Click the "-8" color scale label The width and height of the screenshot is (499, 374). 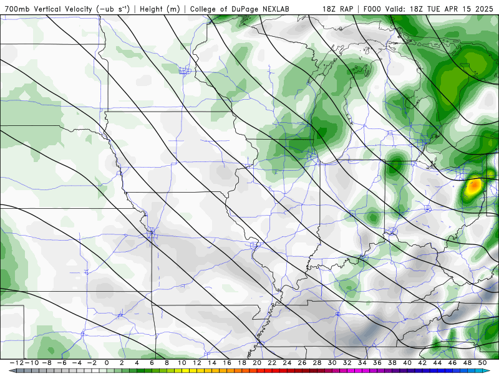point(47,363)
